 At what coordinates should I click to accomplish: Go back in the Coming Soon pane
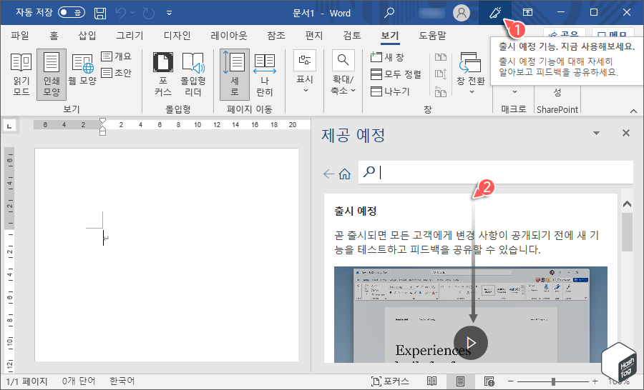[x=328, y=174]
